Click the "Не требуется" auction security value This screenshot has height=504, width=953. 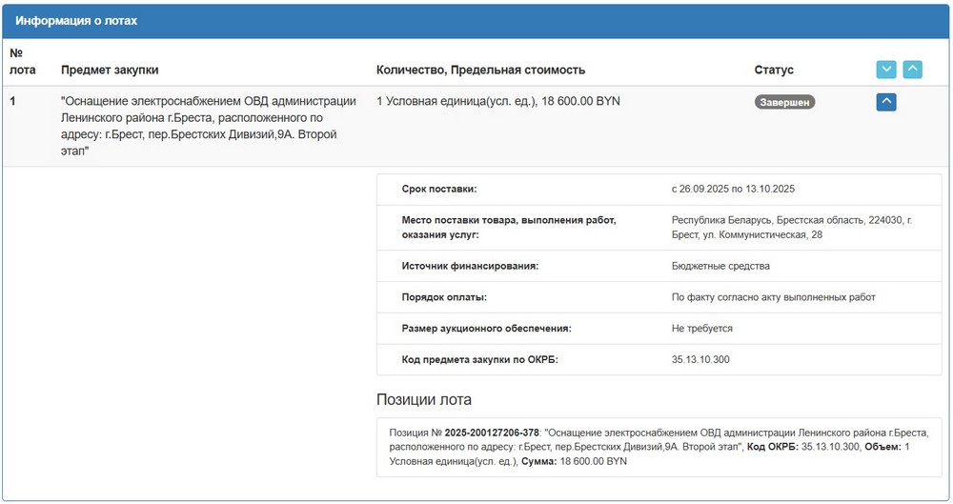click(701, 329)
